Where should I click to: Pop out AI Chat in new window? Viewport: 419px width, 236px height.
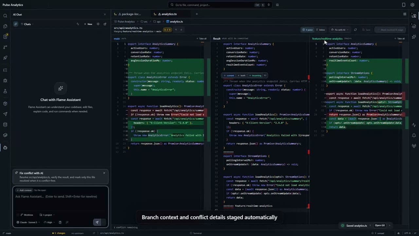pos(105,24)
